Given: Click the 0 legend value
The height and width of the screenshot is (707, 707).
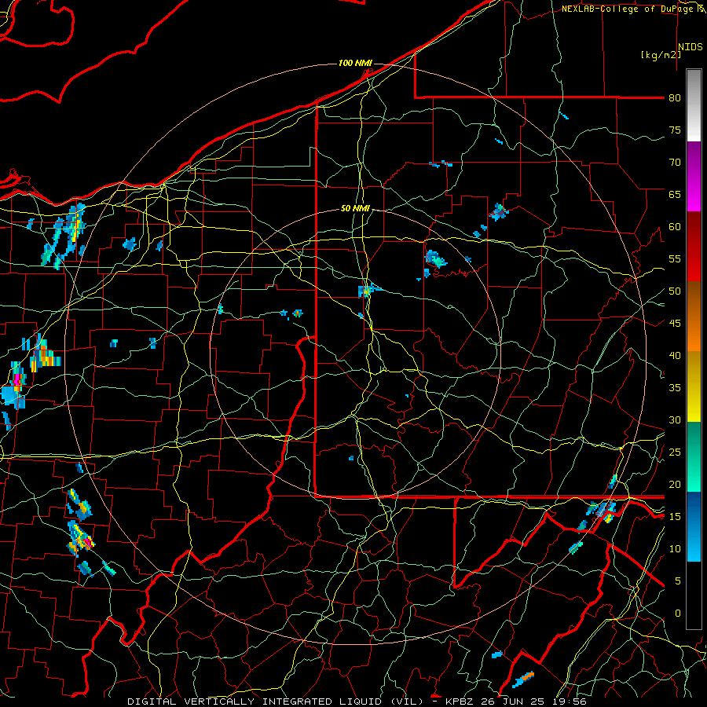Looking at the screenshot, I should (x=678, y=614).
